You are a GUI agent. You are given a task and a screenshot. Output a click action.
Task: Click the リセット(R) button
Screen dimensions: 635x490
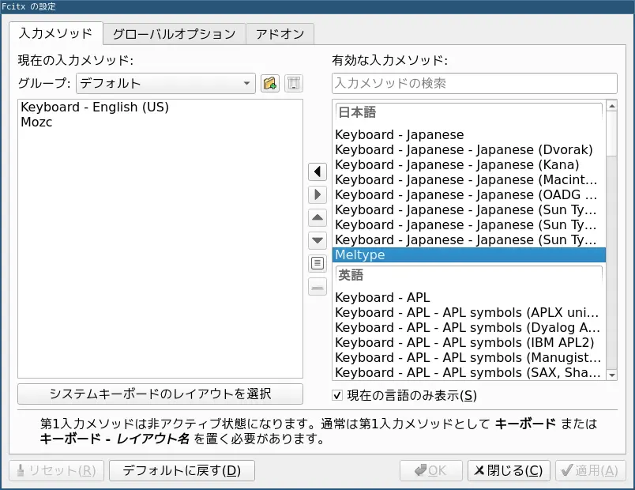[x=56, y=470]
